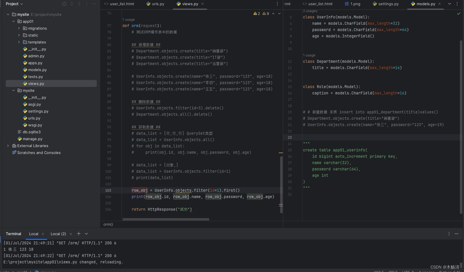Add a new terminal tab with plus
The image size is (464, 272).
79,234
